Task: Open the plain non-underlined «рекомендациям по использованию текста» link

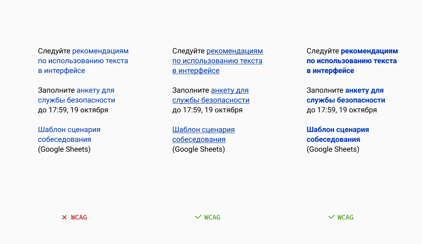Action: (83, 61)
